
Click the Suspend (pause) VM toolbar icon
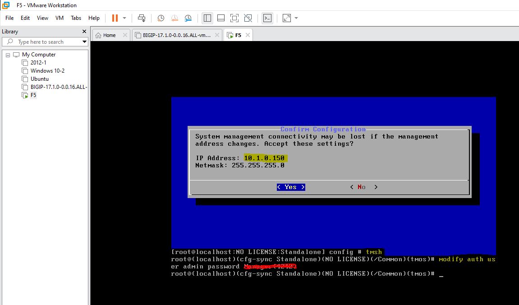click(x=115, y=18)
